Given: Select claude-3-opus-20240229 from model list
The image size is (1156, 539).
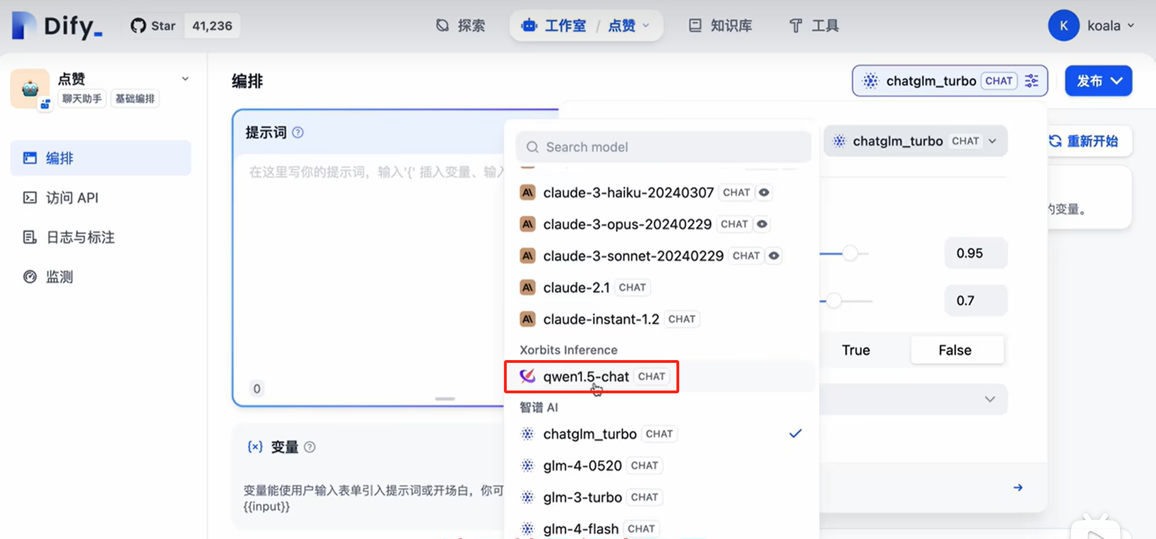Looking at the screenshot, I should pos(627,224).
